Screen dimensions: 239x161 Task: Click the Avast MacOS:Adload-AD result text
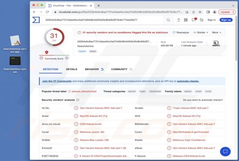coord(93,116)
